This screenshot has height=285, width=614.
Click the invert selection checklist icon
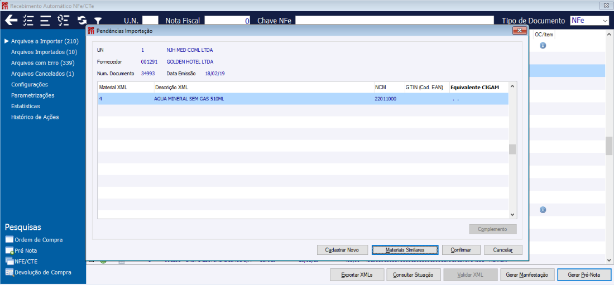point(63,20)
